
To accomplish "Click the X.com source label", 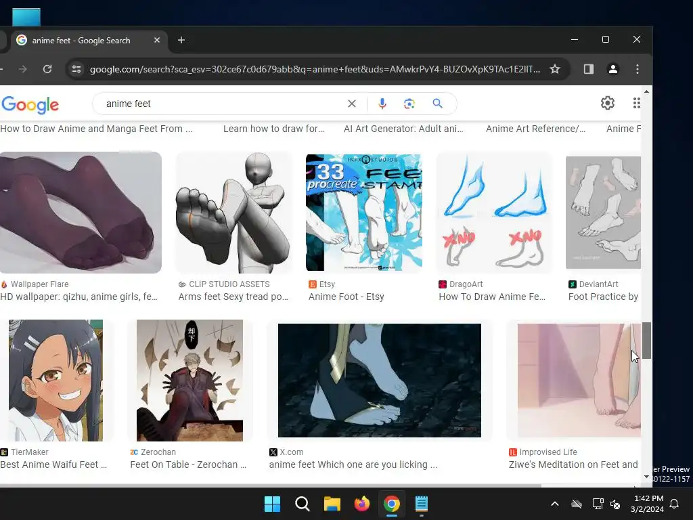I will click(x=291, y=452).
